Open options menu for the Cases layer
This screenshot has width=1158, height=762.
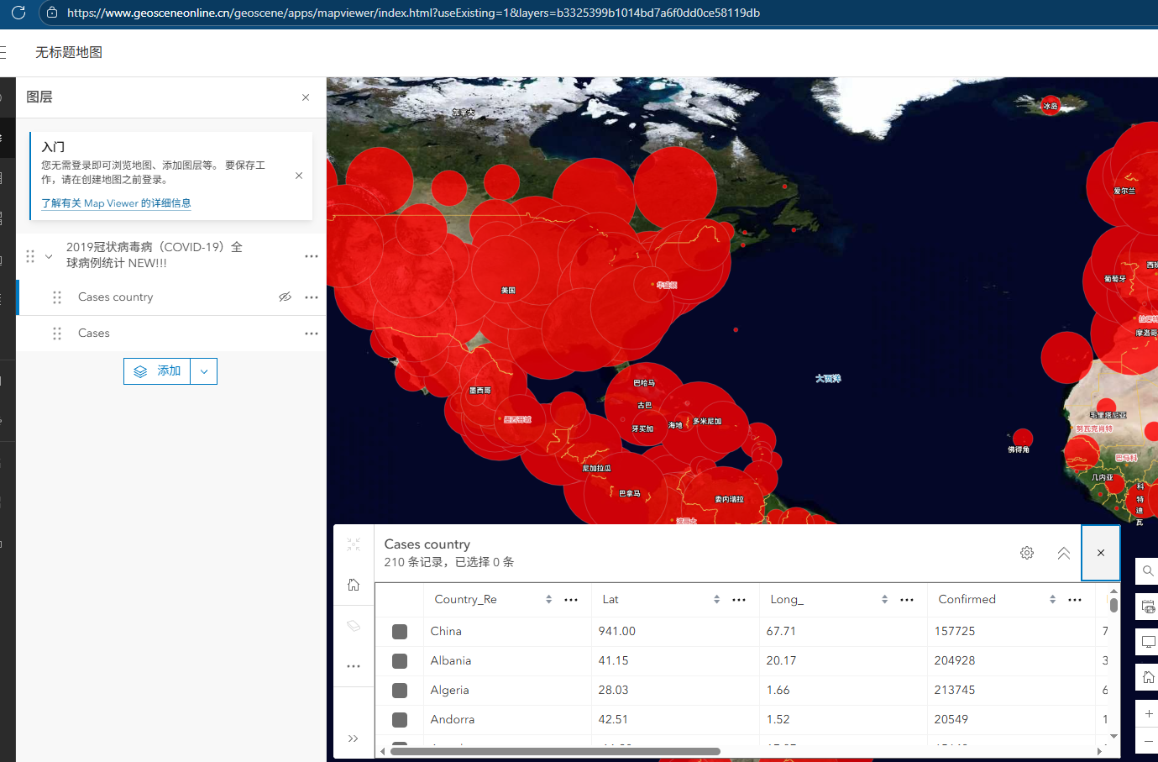312,334
